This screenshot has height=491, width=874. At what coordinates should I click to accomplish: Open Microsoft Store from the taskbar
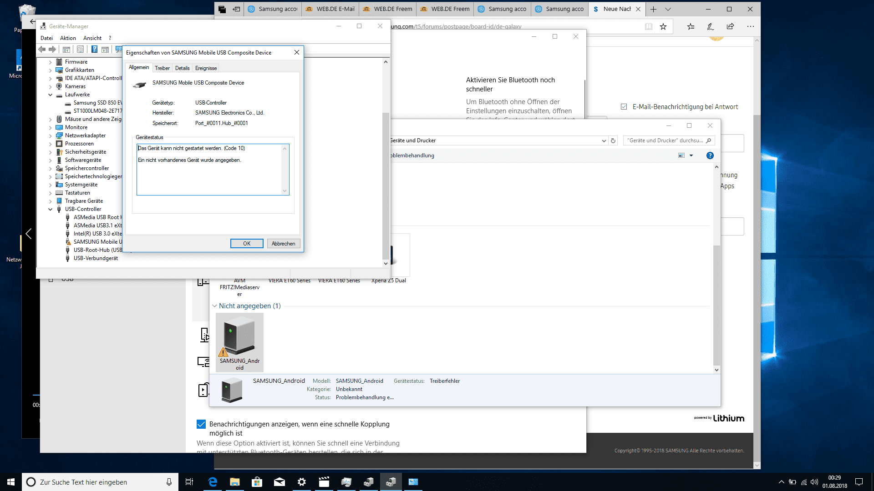point(257,482)
